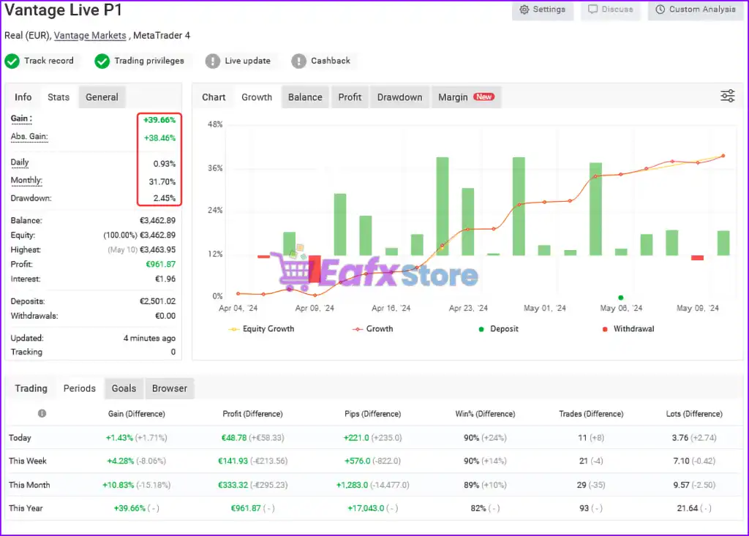749x536 pixels.
Task: Switch to the Balance chart tab
Action: pyautogui.click(x=305, y=97)
